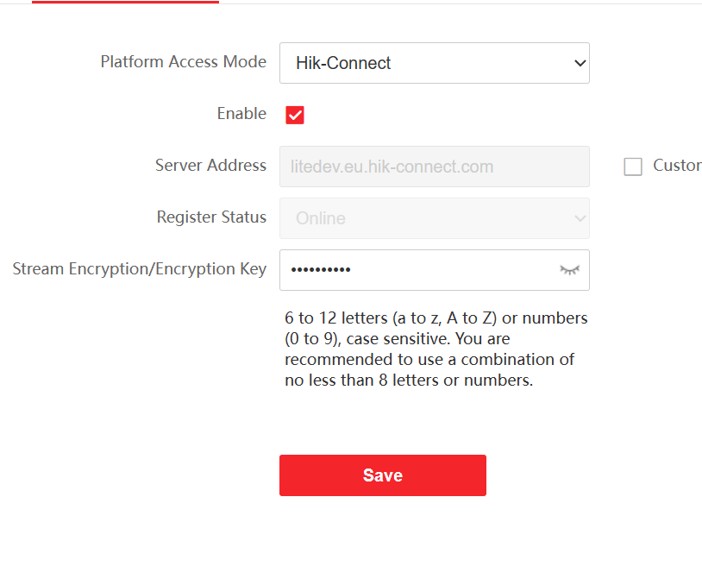Click the Platform Access Mode label

pos(183,62)
